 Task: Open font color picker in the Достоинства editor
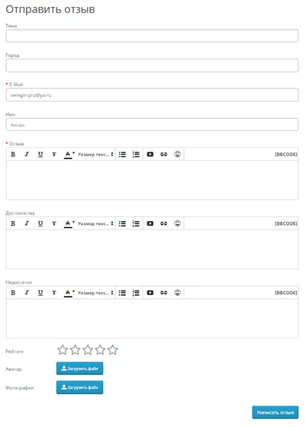click(x=69, y=223)
